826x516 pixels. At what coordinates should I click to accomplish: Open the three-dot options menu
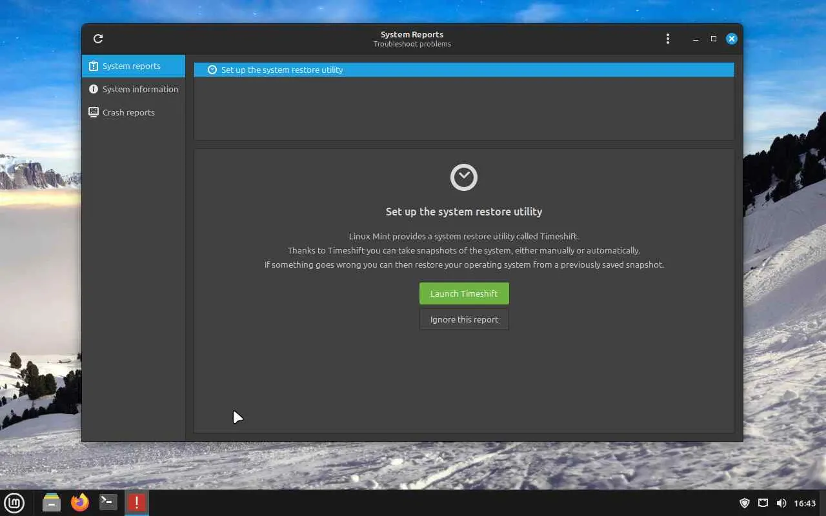pos(667,39)
